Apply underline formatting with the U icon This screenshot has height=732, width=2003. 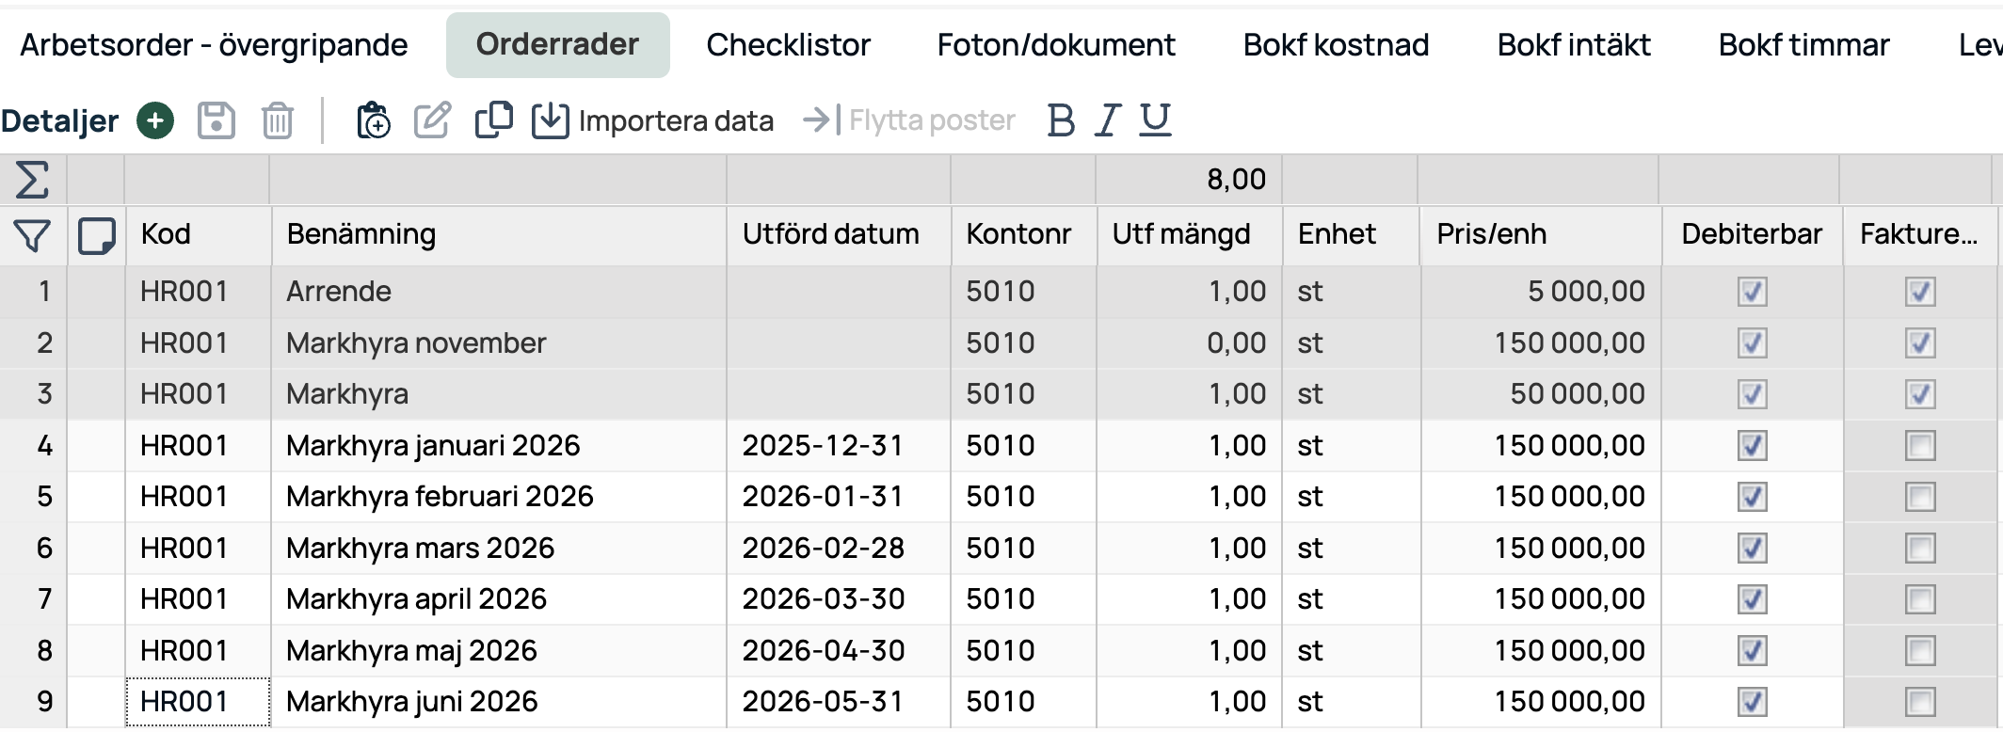1155,120
